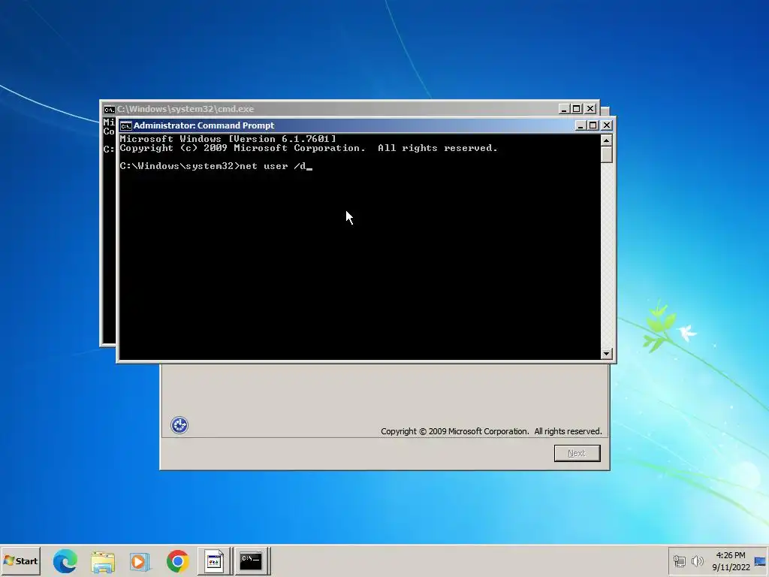
Task: Show the clock and date 4:26 PM
Action: 731,561
